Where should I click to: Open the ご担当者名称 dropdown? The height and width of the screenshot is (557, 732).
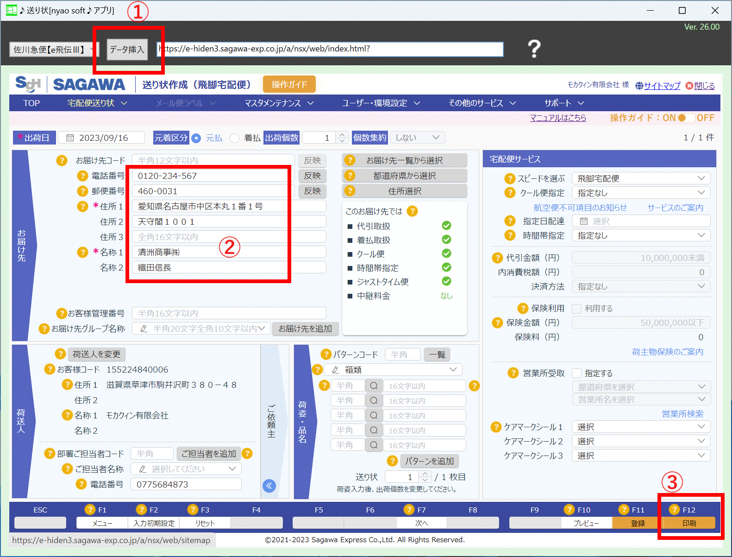(186, 469)
